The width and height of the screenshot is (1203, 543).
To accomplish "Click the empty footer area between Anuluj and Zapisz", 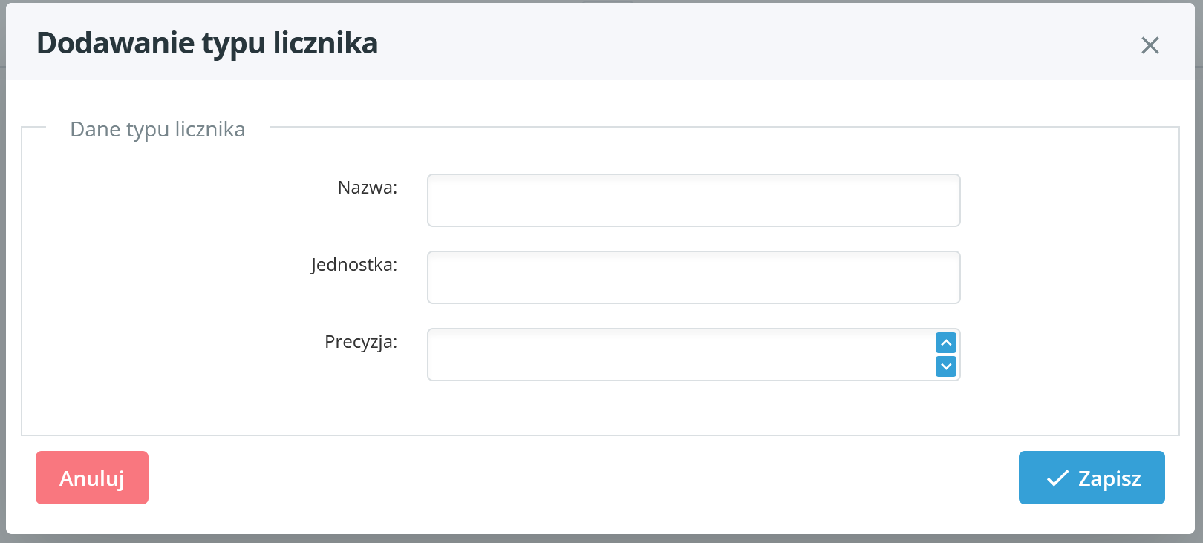I will 579,478.
